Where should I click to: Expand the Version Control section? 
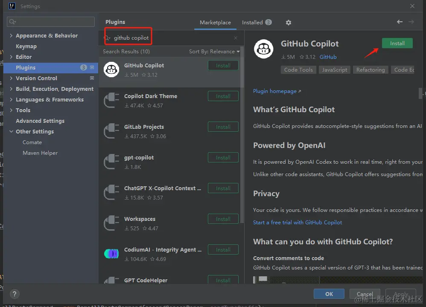(x=11, y=78)
